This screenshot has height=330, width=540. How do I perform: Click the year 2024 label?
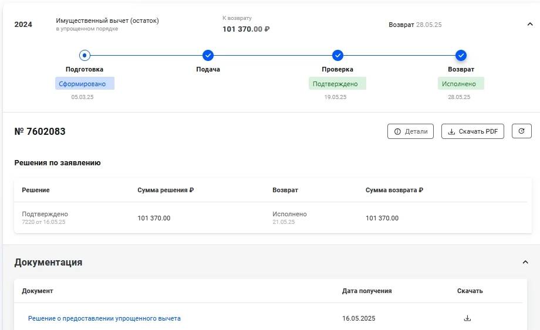23,25
